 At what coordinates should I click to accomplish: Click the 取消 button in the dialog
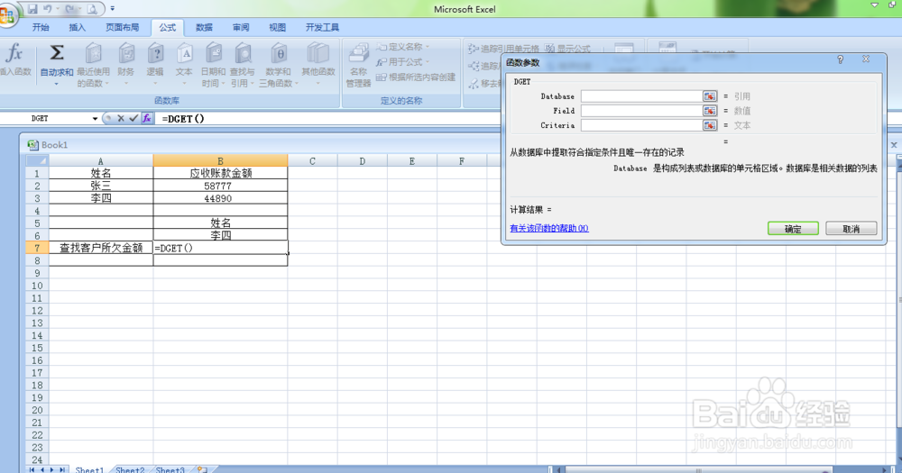(851, 229)
